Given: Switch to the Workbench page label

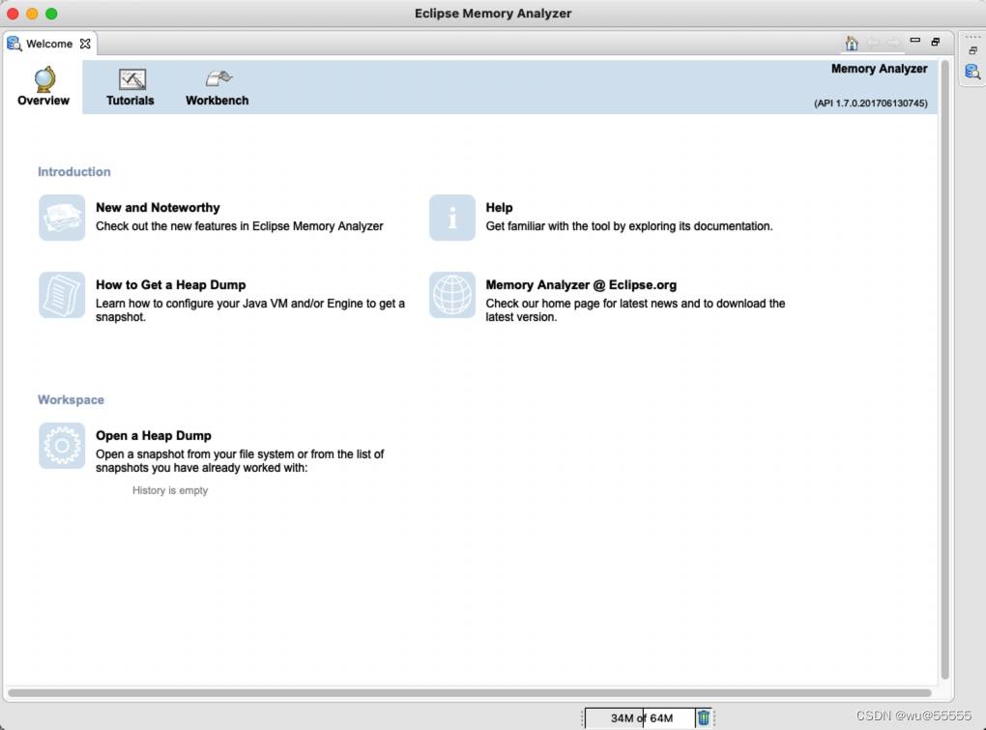Looking at the screenshot, I should tap(217, 101).
